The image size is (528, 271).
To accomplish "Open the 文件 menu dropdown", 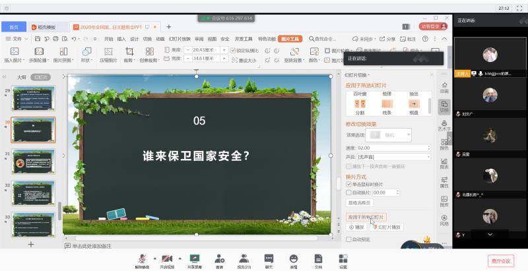I will click(x=16, y=39).
